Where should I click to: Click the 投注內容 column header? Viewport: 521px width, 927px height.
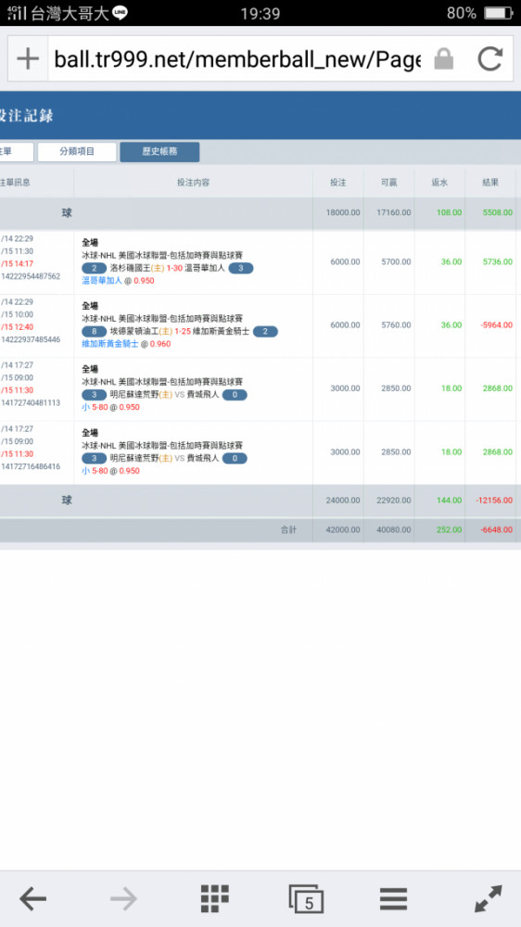coord(194,183)
